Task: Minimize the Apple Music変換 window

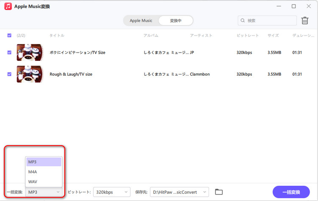Action: point(279,6)
